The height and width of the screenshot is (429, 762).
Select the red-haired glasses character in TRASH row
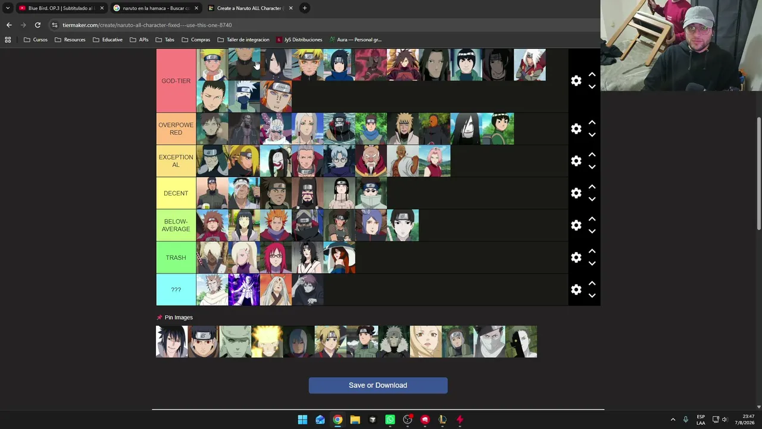[x=276, y=257]
